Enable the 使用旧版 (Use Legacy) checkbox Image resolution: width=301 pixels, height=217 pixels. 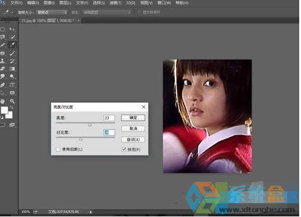(x=58, y=149)
